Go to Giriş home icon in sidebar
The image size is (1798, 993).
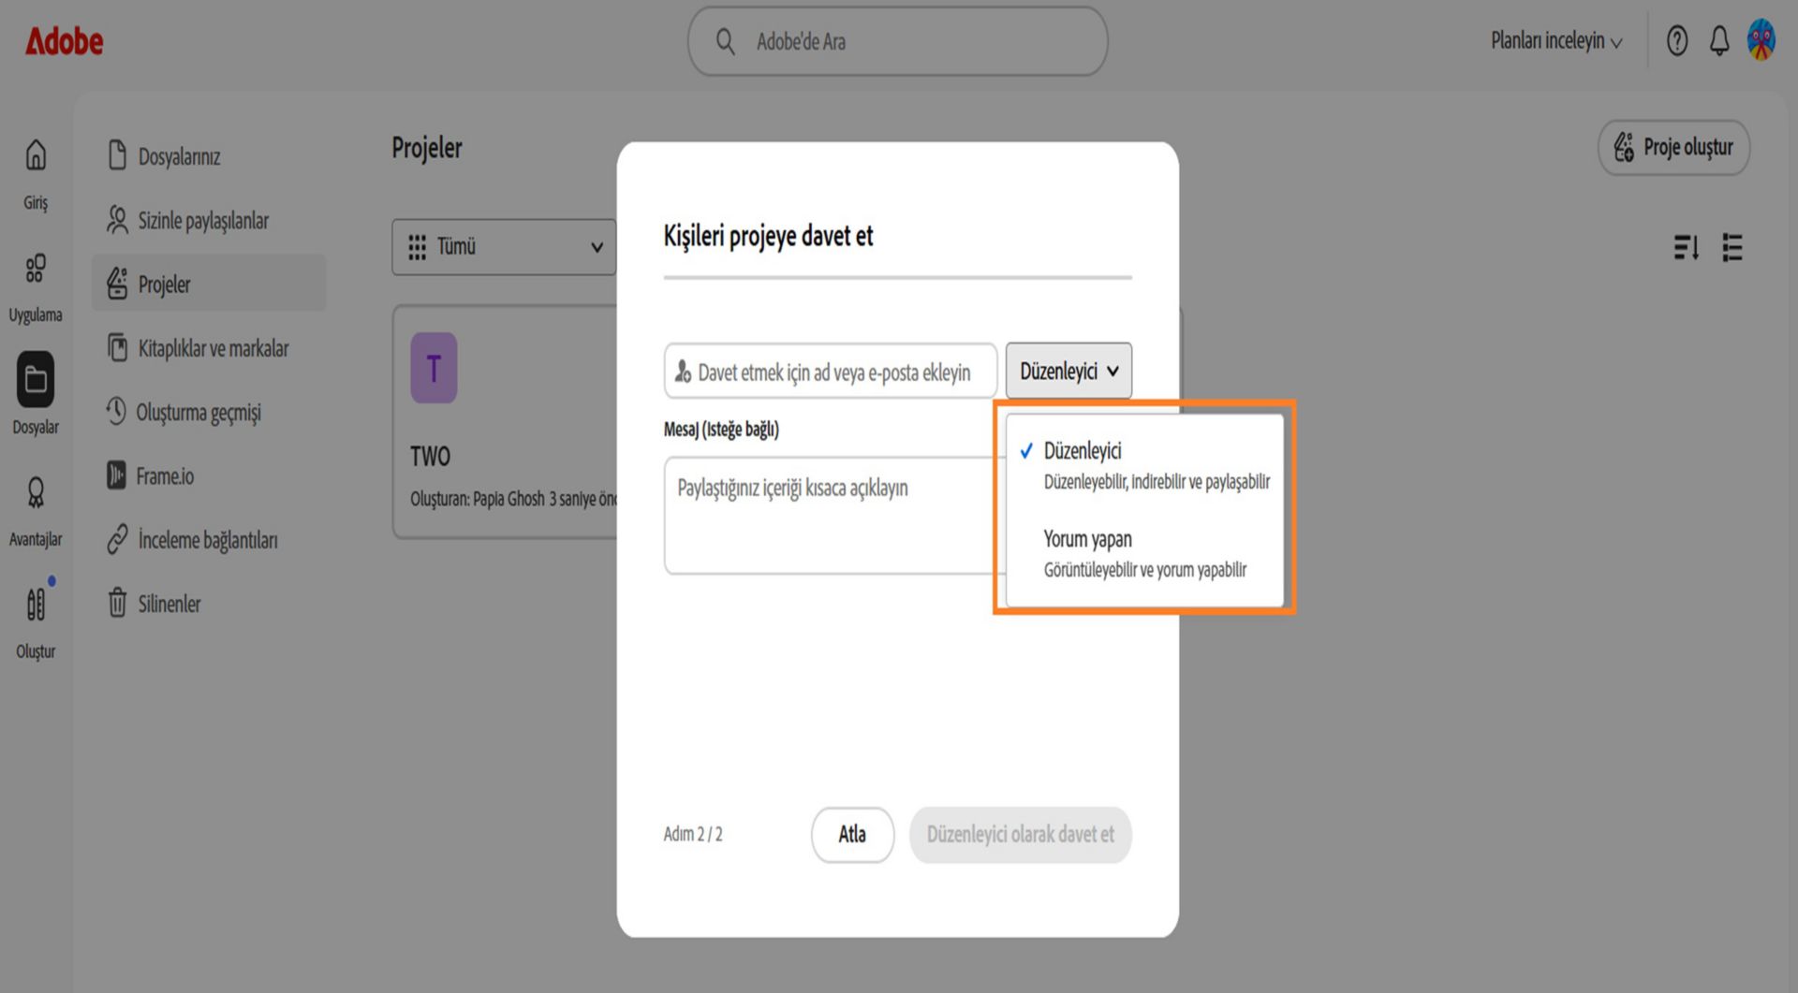click(36, 155)
